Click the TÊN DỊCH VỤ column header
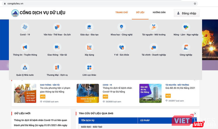 [108, 120]
